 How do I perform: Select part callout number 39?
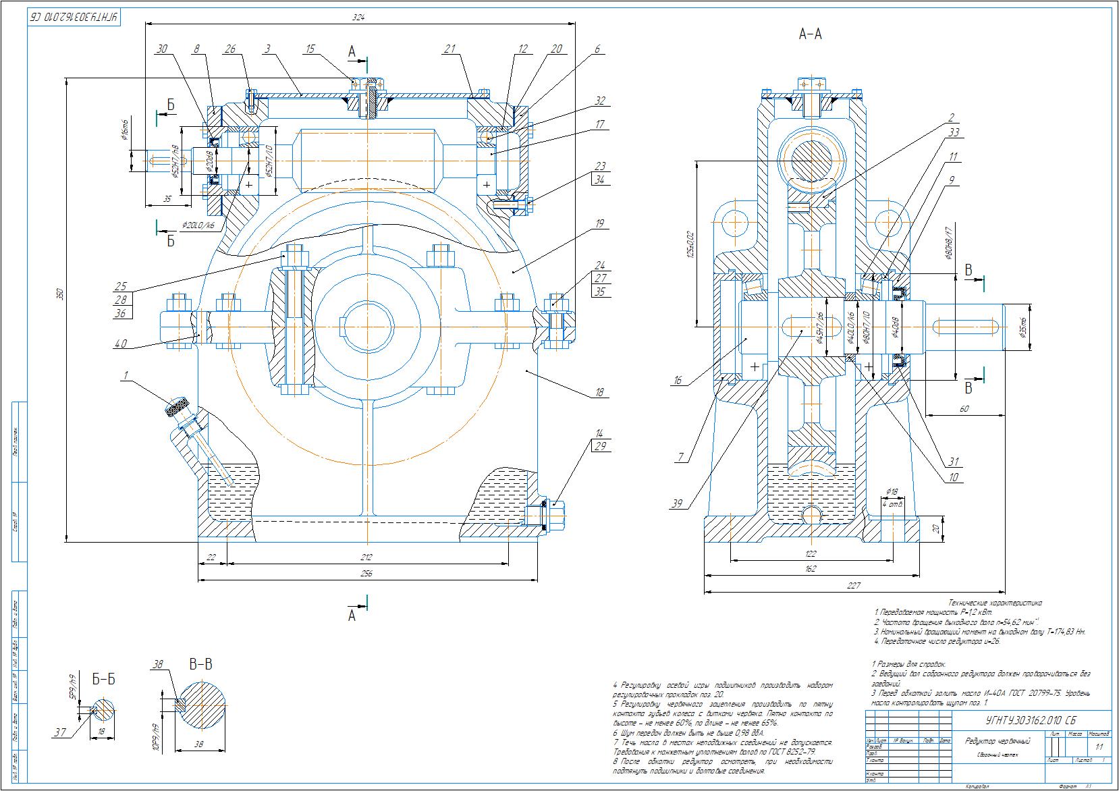click(678, 503)
